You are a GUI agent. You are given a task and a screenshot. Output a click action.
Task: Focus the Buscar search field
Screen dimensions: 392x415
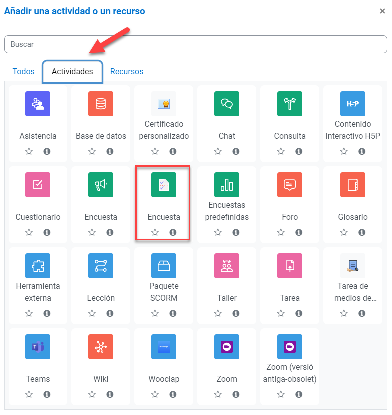tap(195, 44)
